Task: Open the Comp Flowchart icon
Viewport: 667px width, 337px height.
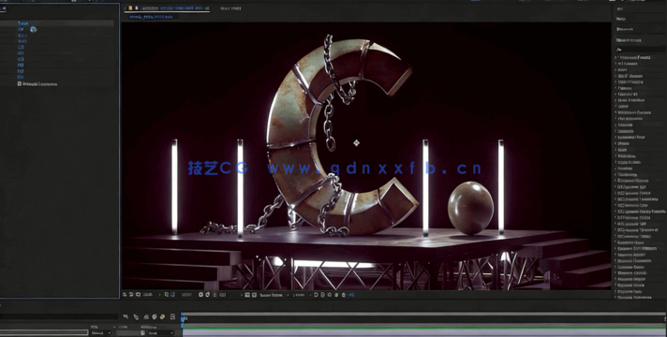Action: click(x=336, y=295)
